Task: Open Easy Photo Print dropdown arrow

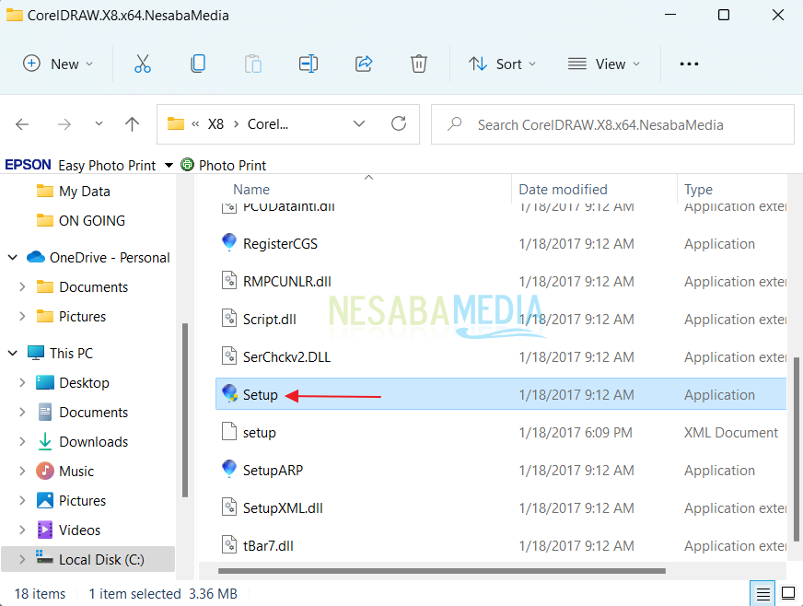Action: click(x=169, y=166)
